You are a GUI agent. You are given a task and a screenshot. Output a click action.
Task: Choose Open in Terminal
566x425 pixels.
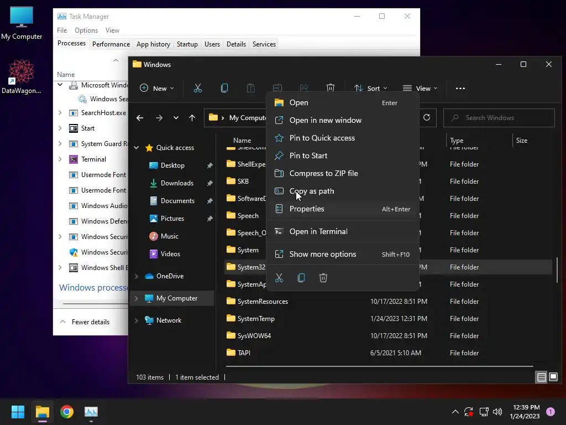(343, 232)
